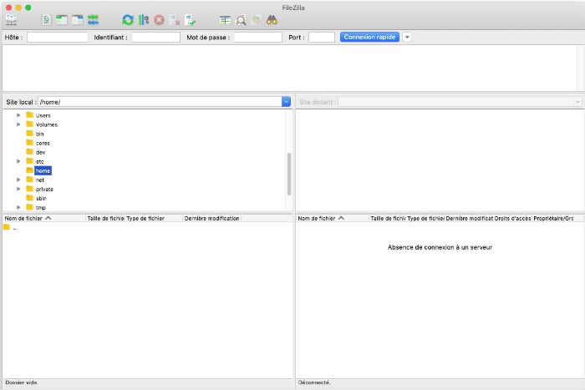The width and height of the screenshot is (585, 390).
Task: Toggle synchronized browsing icon
Action: [x=257, y=20]
